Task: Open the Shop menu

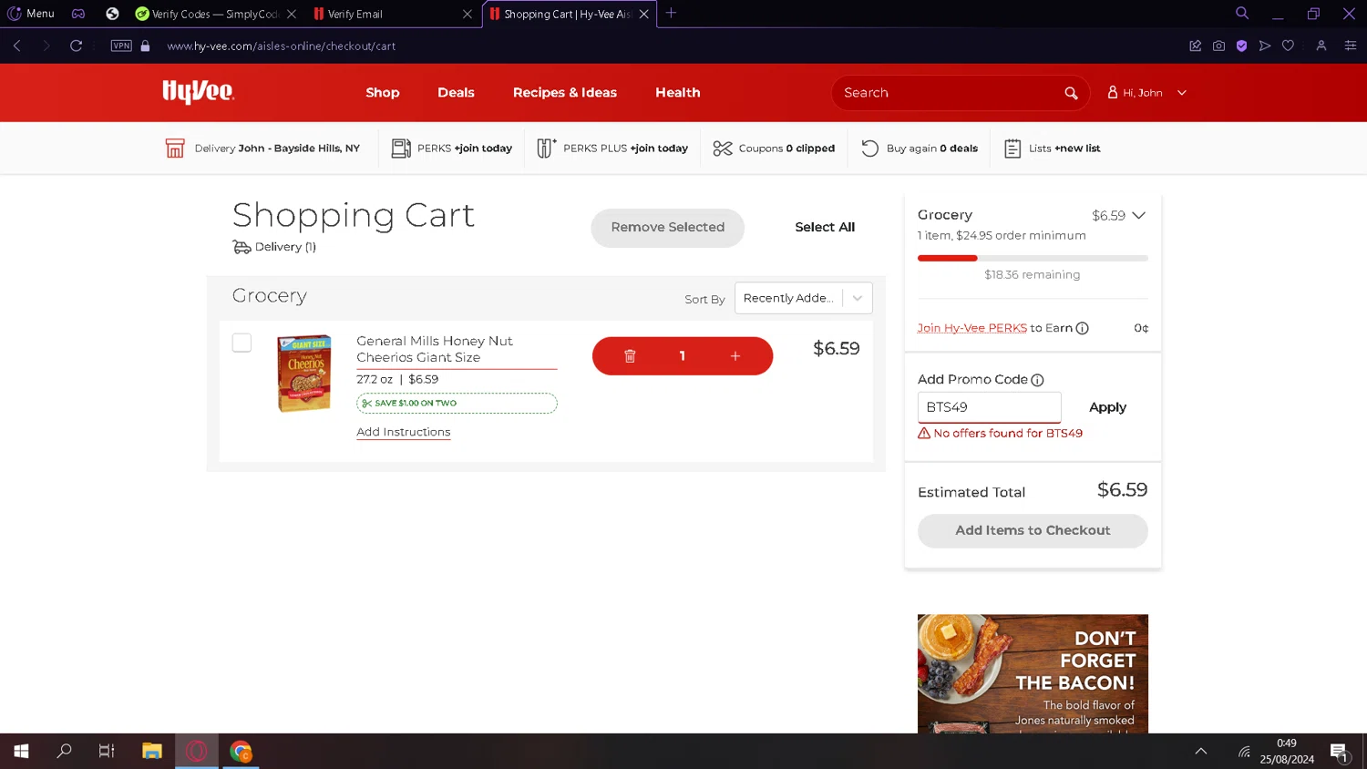Action: coord(383,93)
